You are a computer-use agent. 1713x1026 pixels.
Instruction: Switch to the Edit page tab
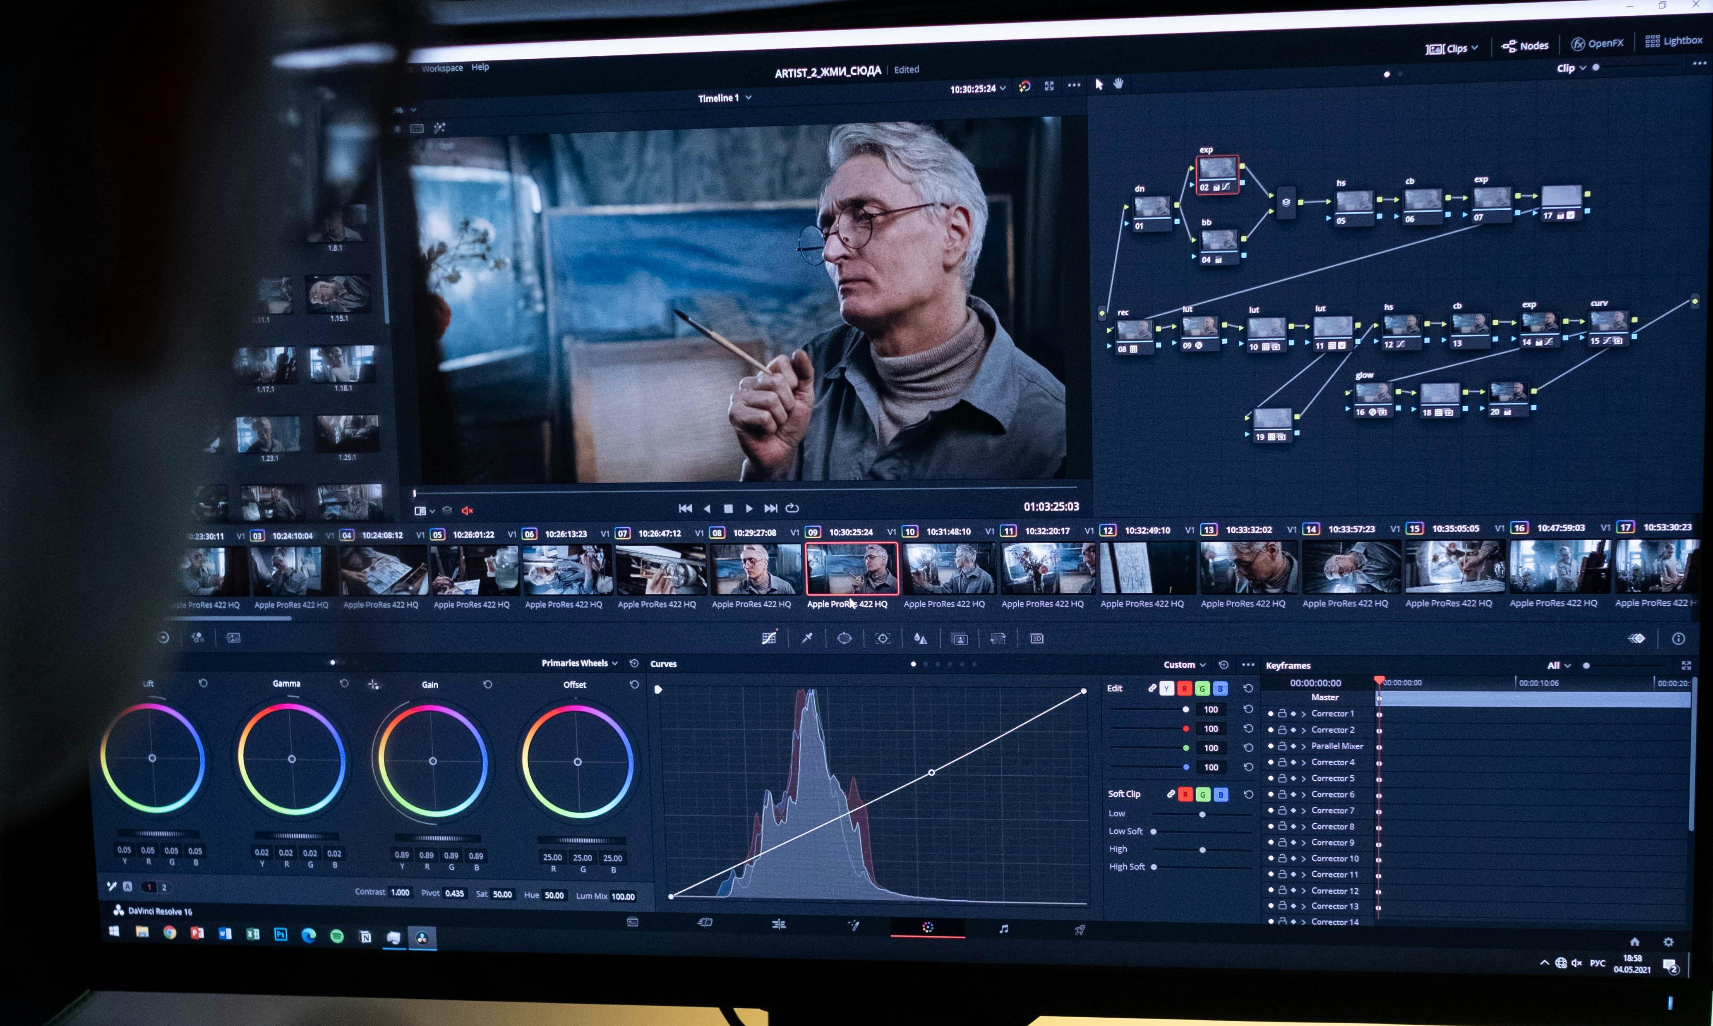(778, 924)
